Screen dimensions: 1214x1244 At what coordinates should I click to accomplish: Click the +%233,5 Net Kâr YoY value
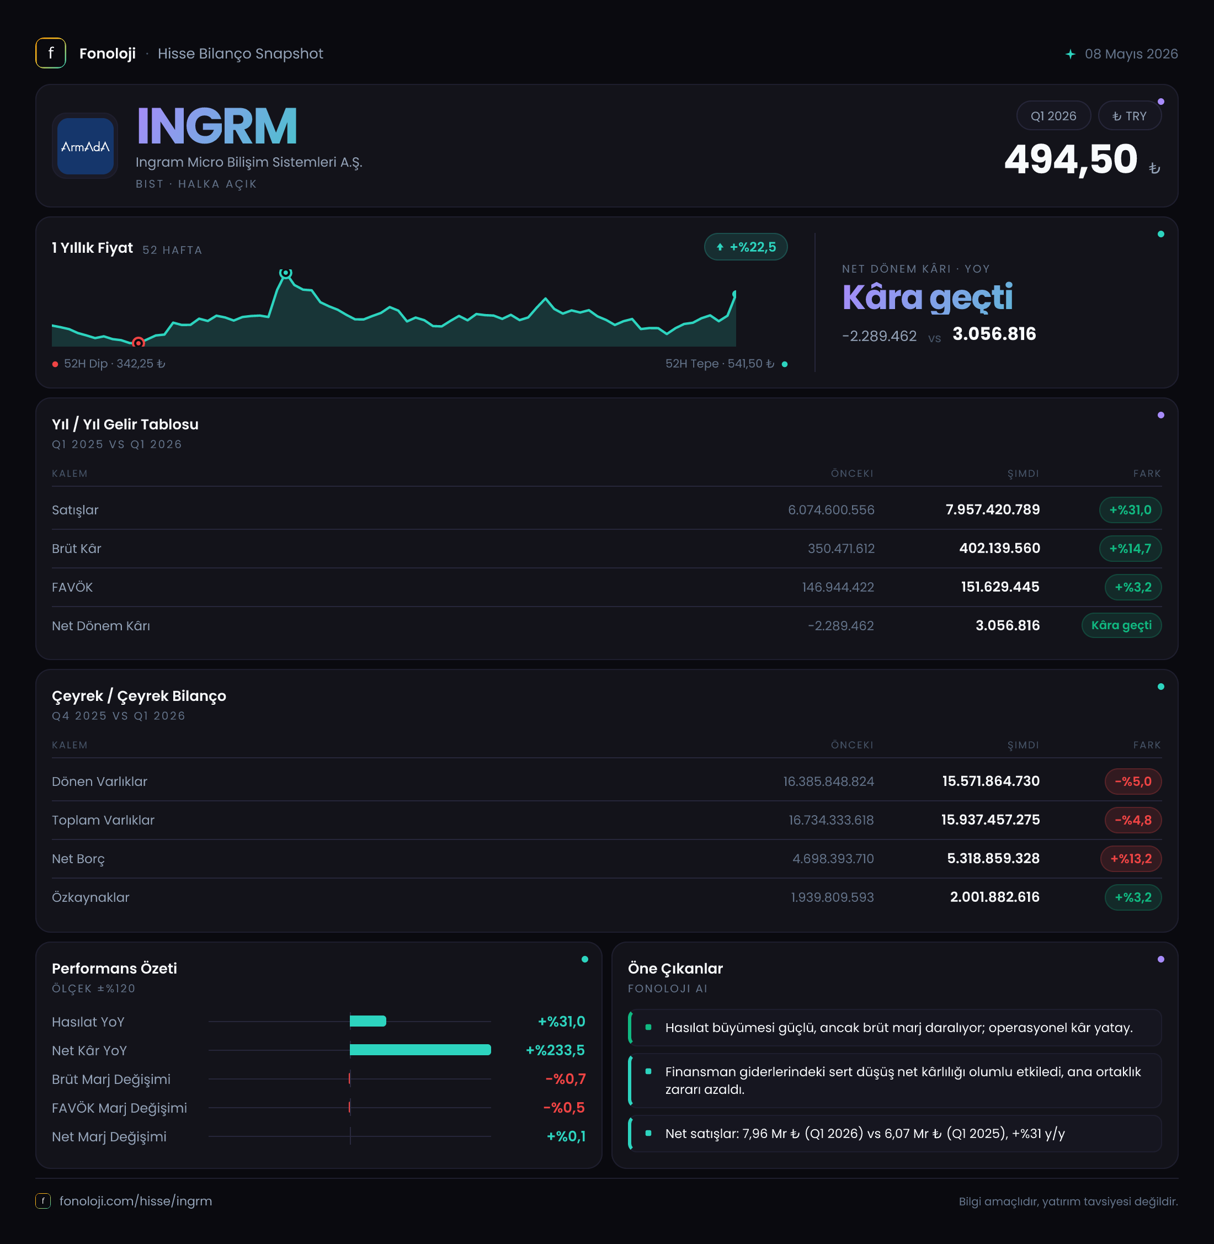(x=555, y=1050)
